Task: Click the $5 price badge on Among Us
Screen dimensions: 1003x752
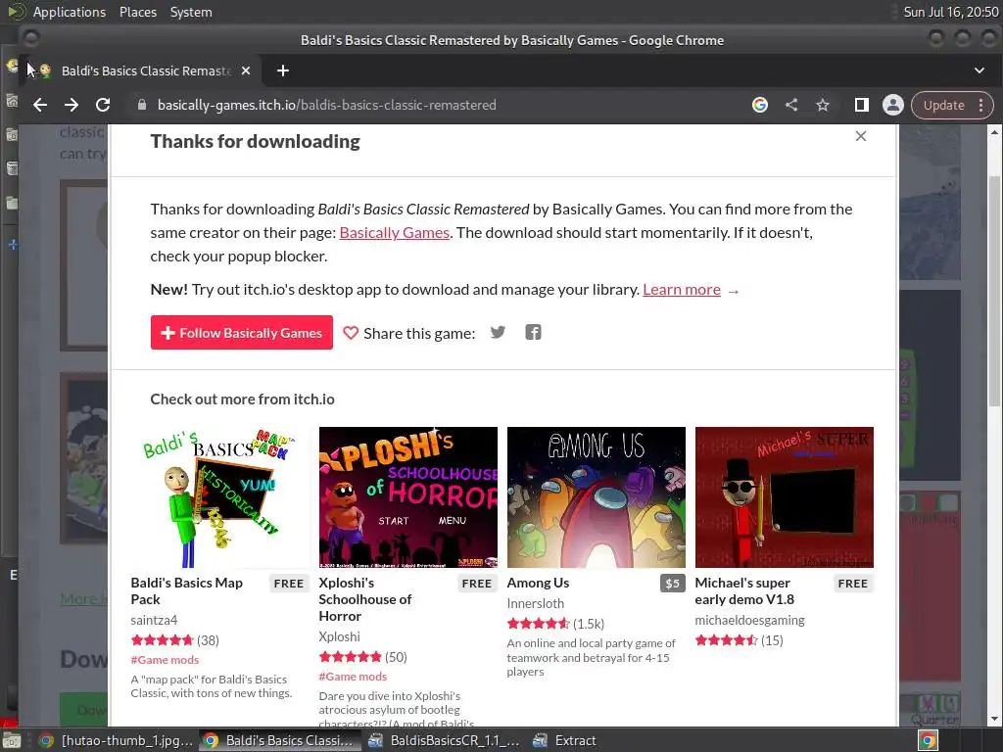Action: (672, 584)
